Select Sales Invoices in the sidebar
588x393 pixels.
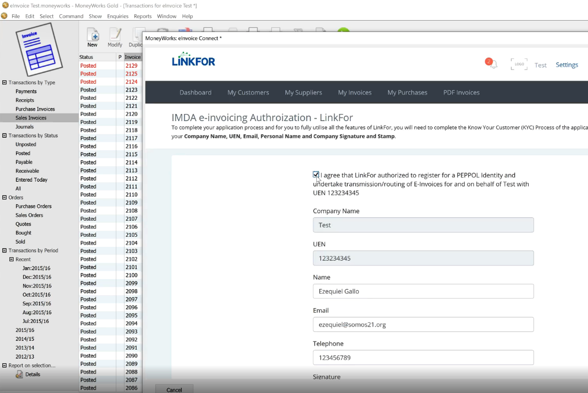click(31, 118)
